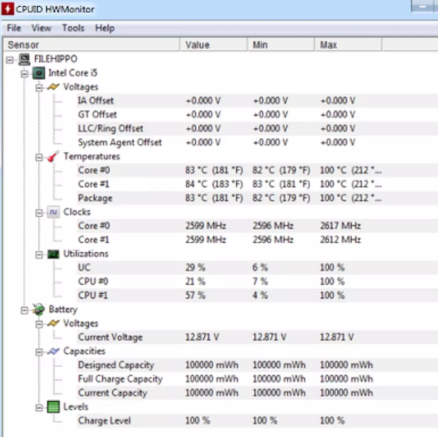Viewport: 438px width, 437px height.
Task: Click the Intel Core i5 processor chip icon
Action: (x=39, y=73)
